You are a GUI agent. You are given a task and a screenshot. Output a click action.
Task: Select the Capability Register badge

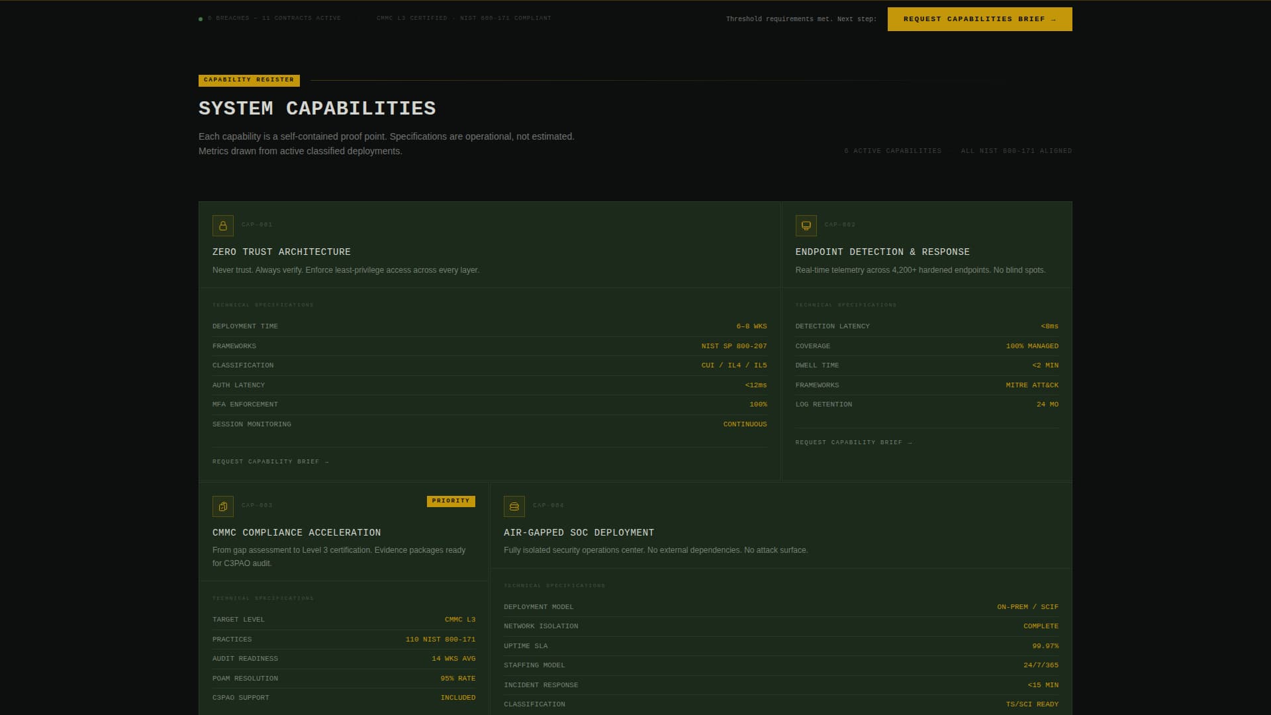249,80
